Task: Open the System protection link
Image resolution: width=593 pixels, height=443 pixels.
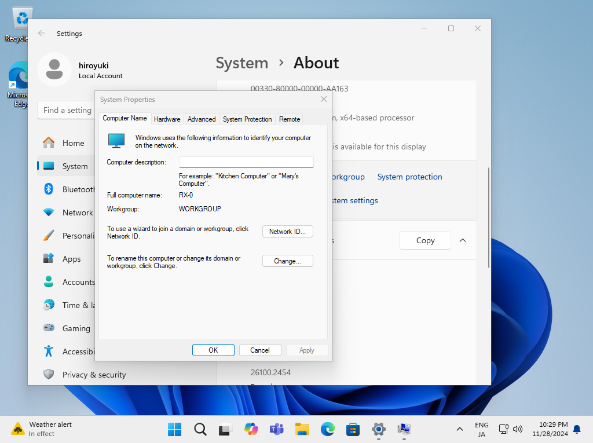Action: coord(409,177)
